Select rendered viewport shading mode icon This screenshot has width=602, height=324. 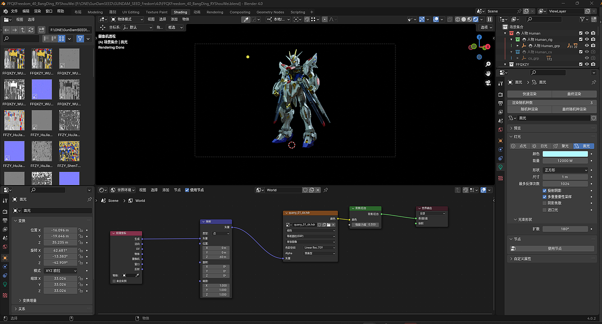pos(475,19)
